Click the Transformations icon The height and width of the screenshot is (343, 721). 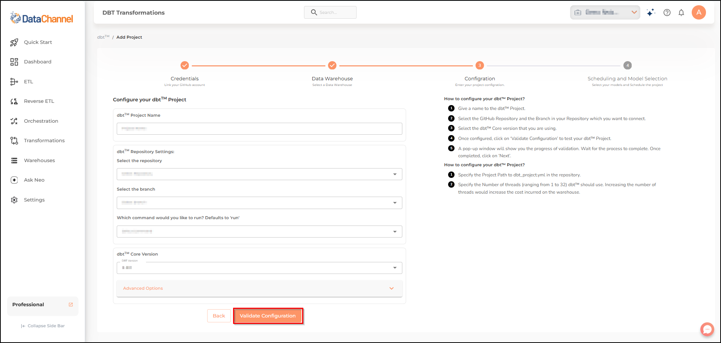[x=14, y=141]
